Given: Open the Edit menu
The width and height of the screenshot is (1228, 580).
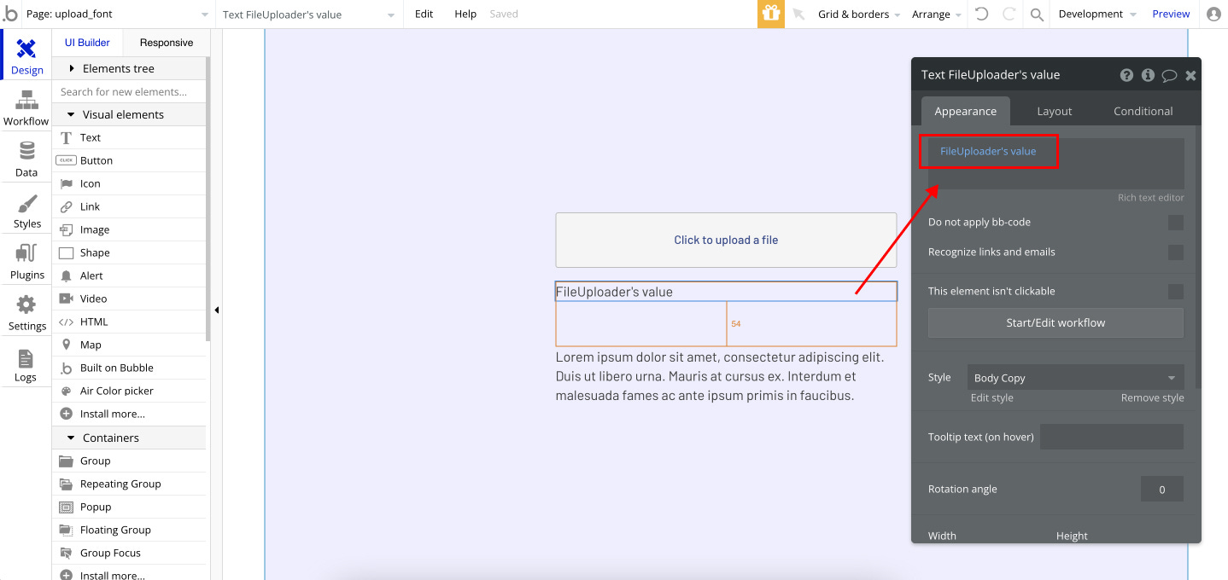Looking at the screenshot, I should 424,14.
